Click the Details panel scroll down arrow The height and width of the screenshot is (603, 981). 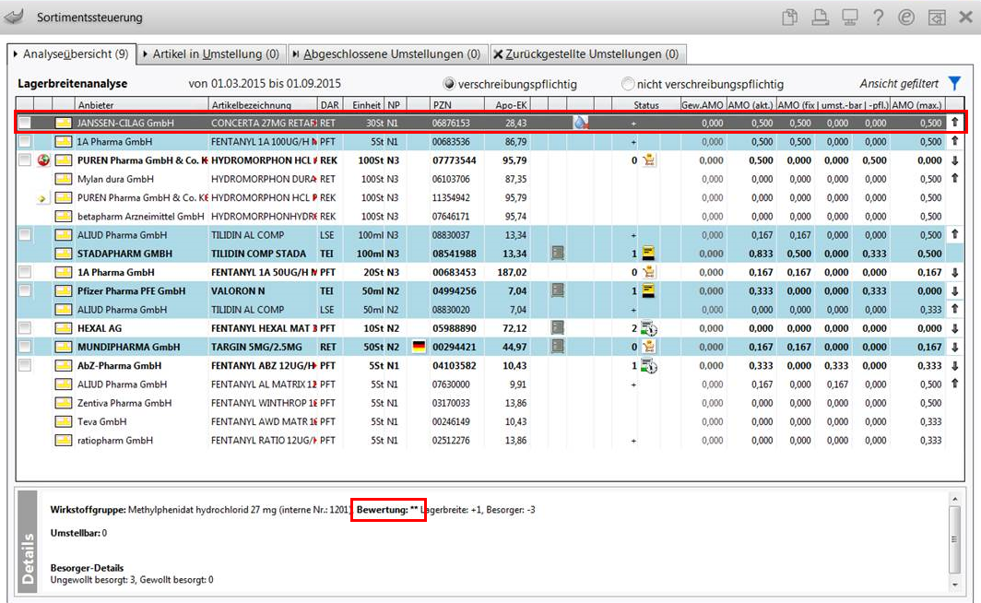pos(954,585)
